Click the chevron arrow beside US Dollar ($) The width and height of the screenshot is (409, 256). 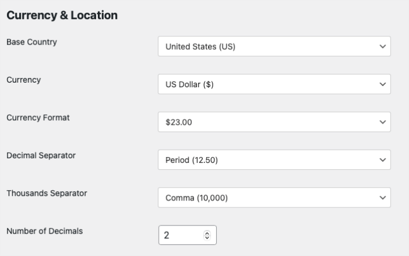(x=382, y=84)
